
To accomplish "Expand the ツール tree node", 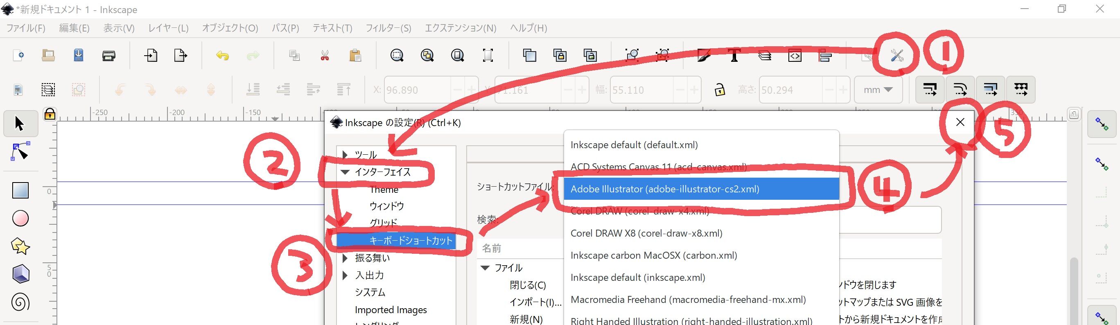I will [345, 154].
